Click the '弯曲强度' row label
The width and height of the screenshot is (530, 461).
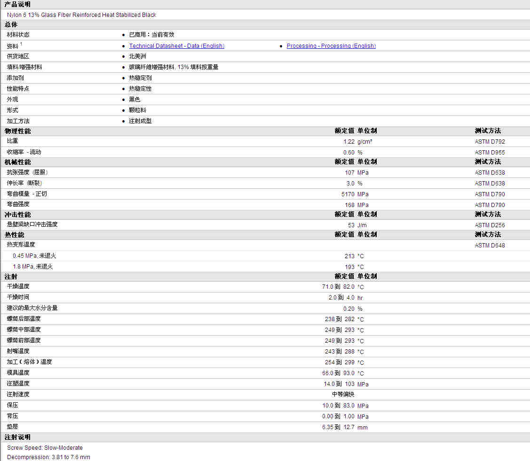coord(18,204)
